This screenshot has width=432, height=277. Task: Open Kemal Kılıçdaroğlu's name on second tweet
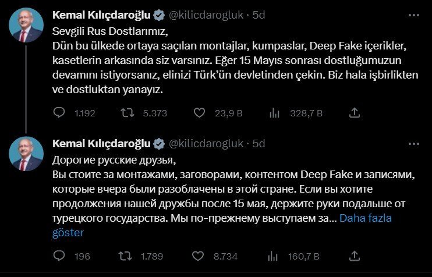101,144
